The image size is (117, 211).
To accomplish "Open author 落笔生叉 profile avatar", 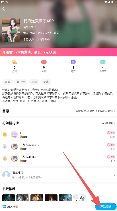I will [6, 175].
